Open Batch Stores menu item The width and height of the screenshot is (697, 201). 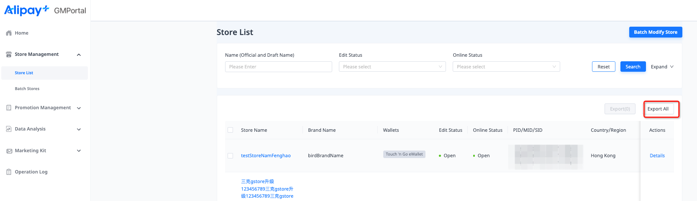tap(27, 89)
